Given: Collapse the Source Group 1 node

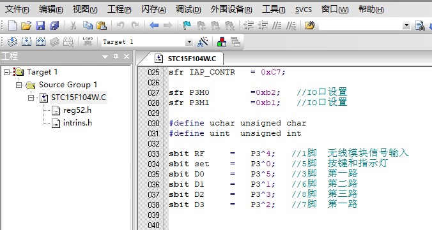Looking at the screenshot, I should [19, 85].
